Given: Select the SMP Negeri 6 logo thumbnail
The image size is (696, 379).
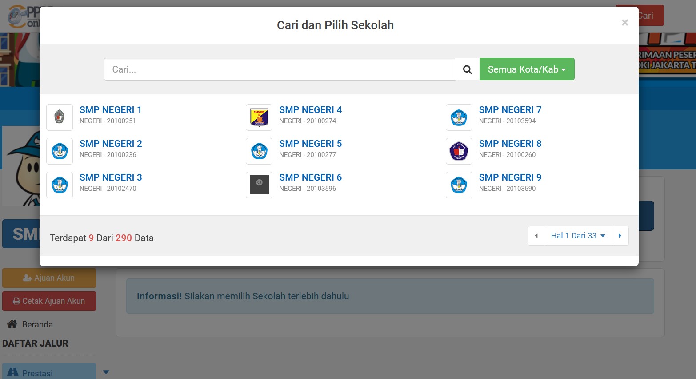Looking at the screenshot, I should coord(259,185).
